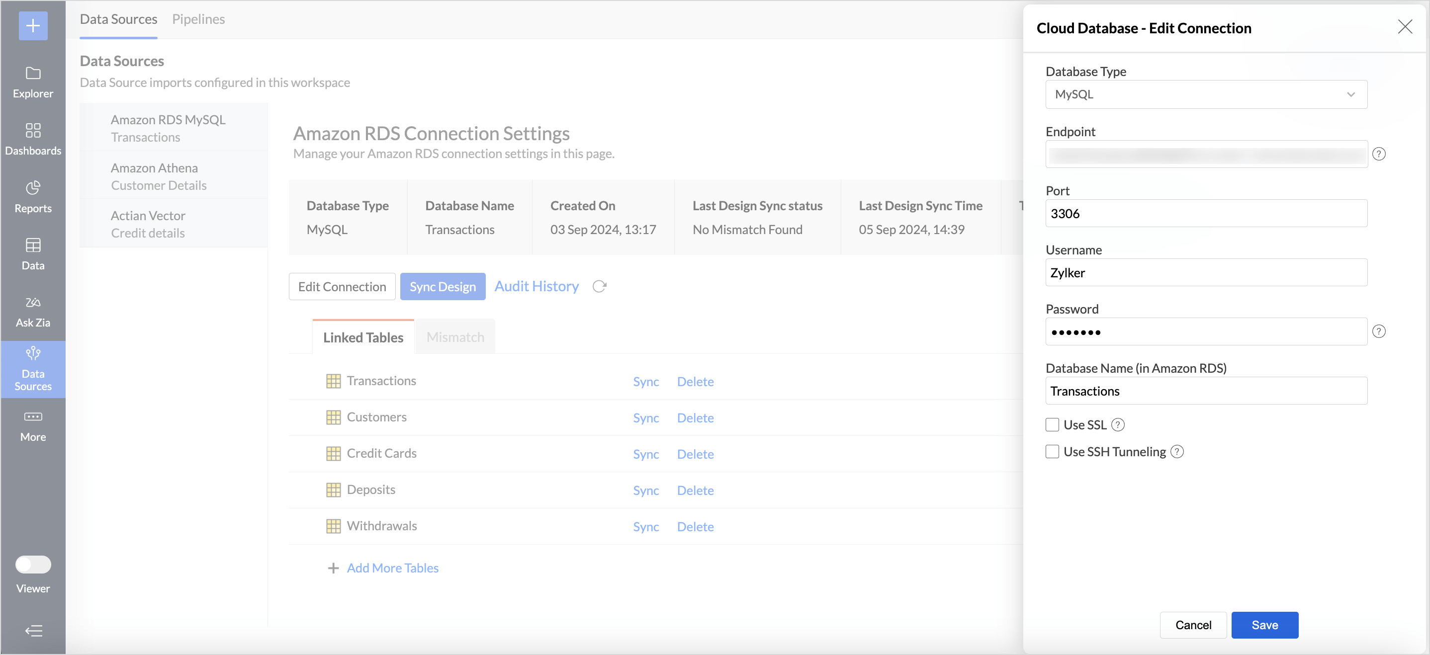The width and height of the screenshot is (1430, 655).
Task: Open the Ask Zia assistant icon
Action: point(33,302)
